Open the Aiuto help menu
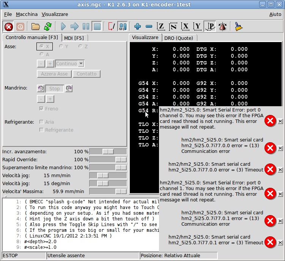This screenshot has width=285, height=261. tap(275, 14)
